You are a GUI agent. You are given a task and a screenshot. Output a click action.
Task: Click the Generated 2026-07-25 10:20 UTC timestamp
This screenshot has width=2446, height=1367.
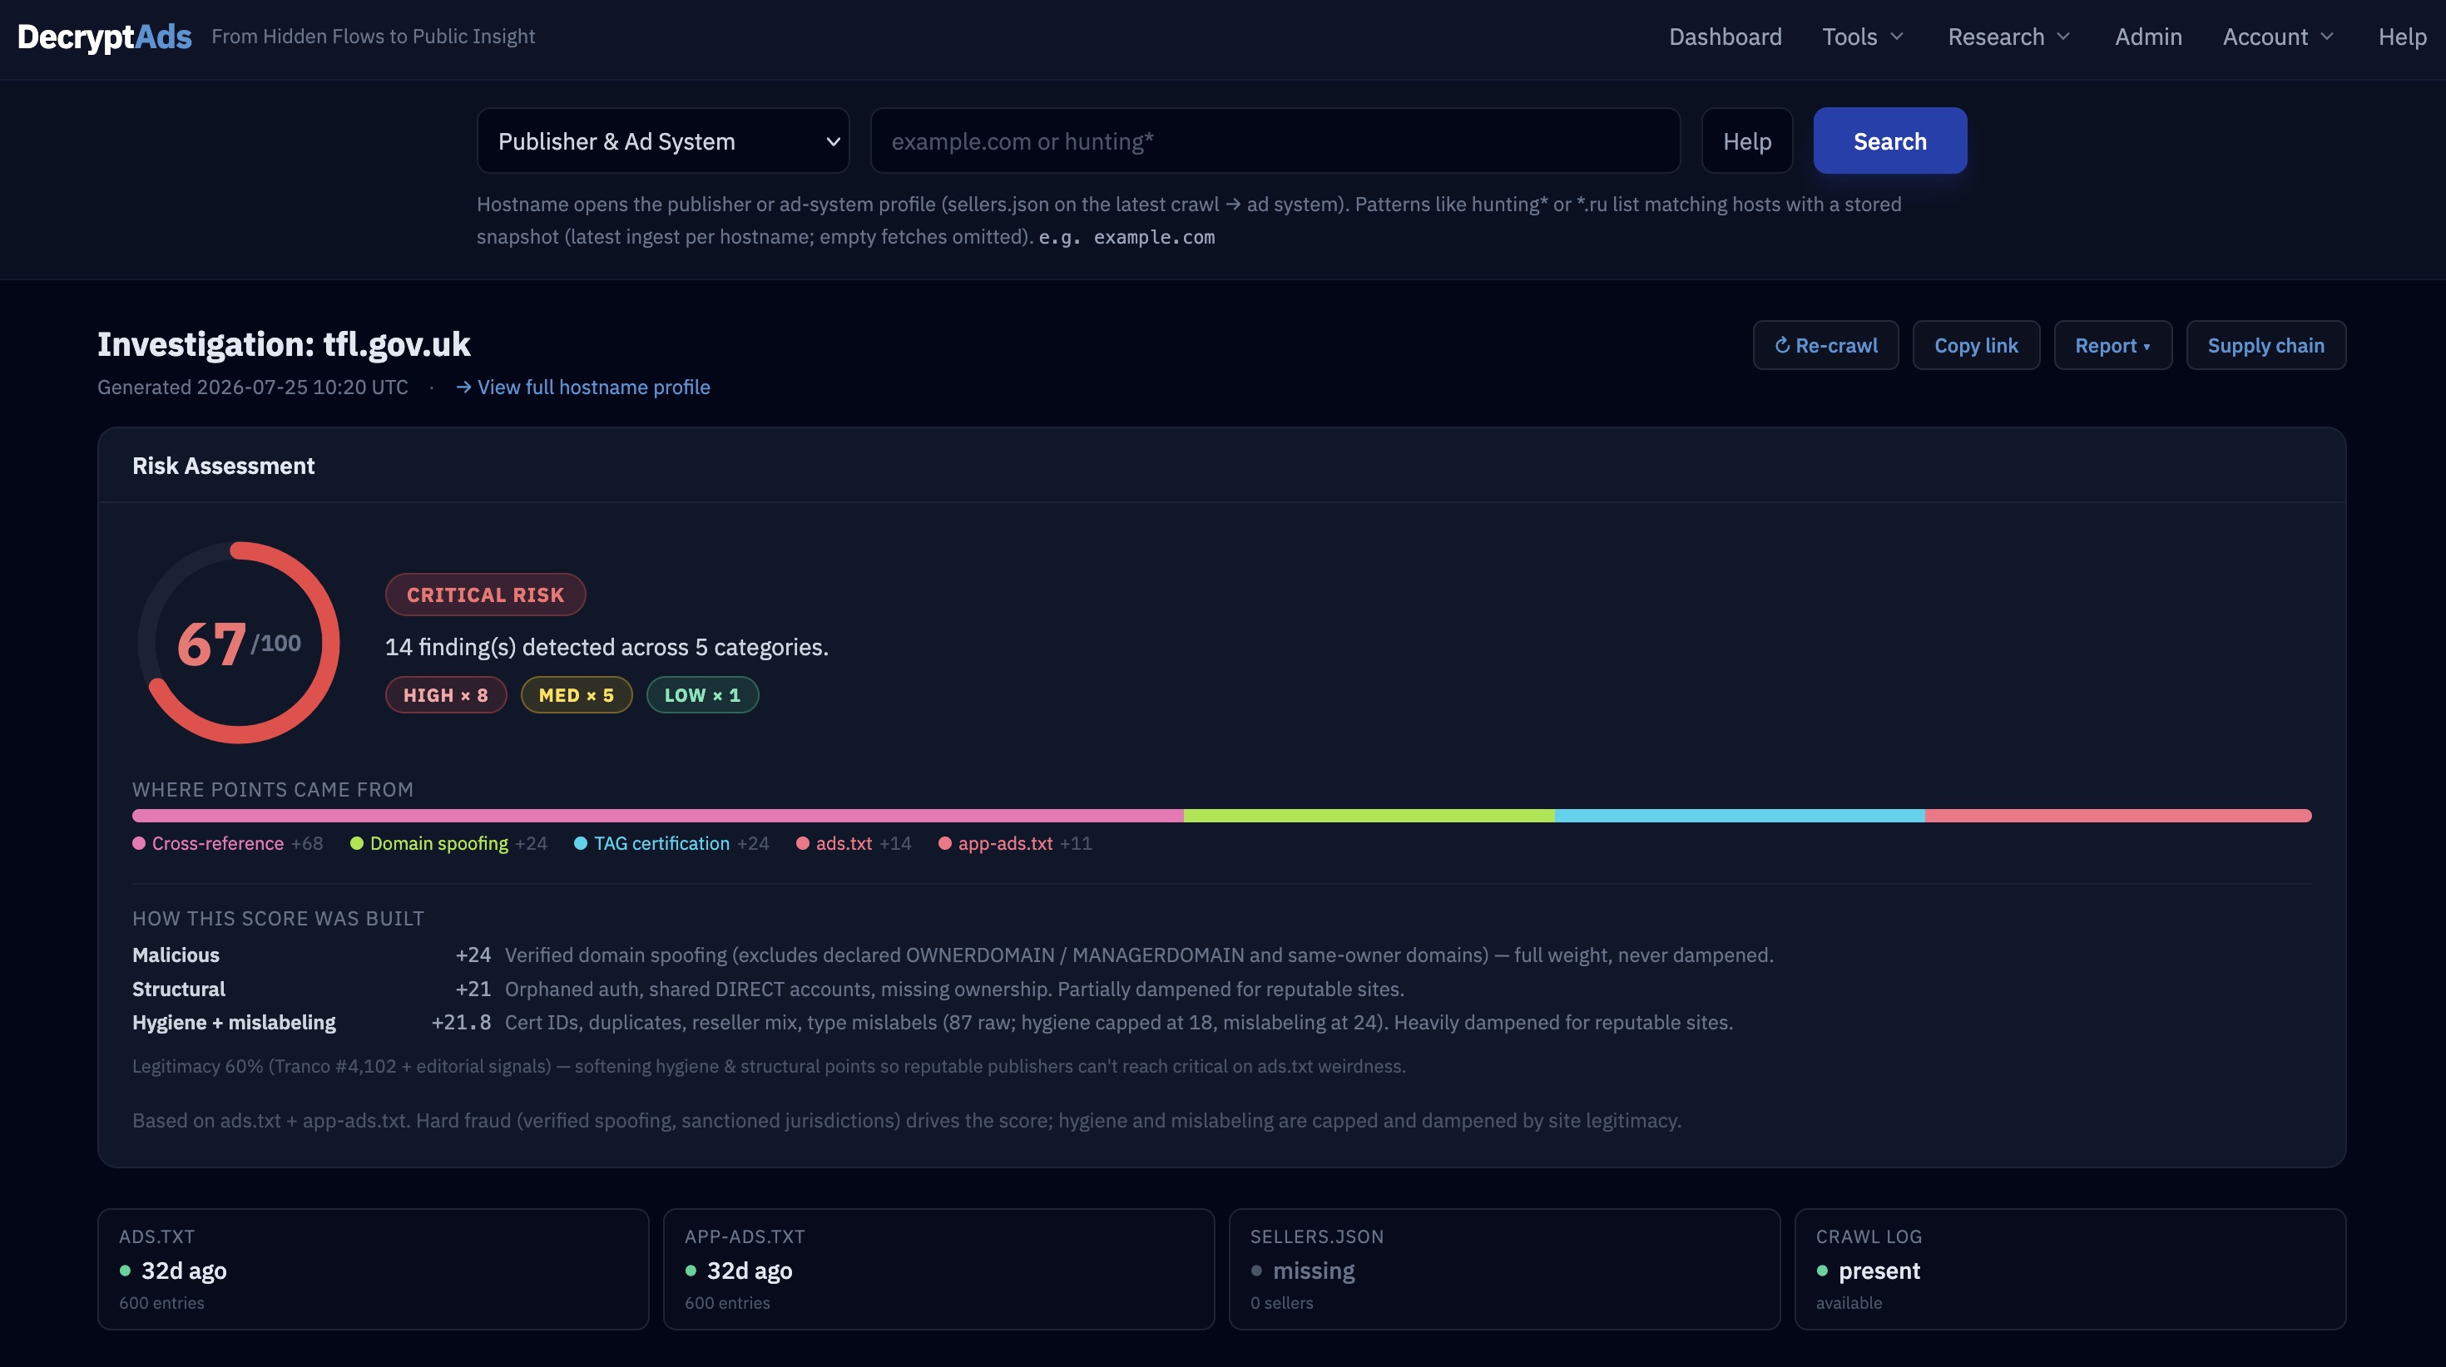click(253, 387)
